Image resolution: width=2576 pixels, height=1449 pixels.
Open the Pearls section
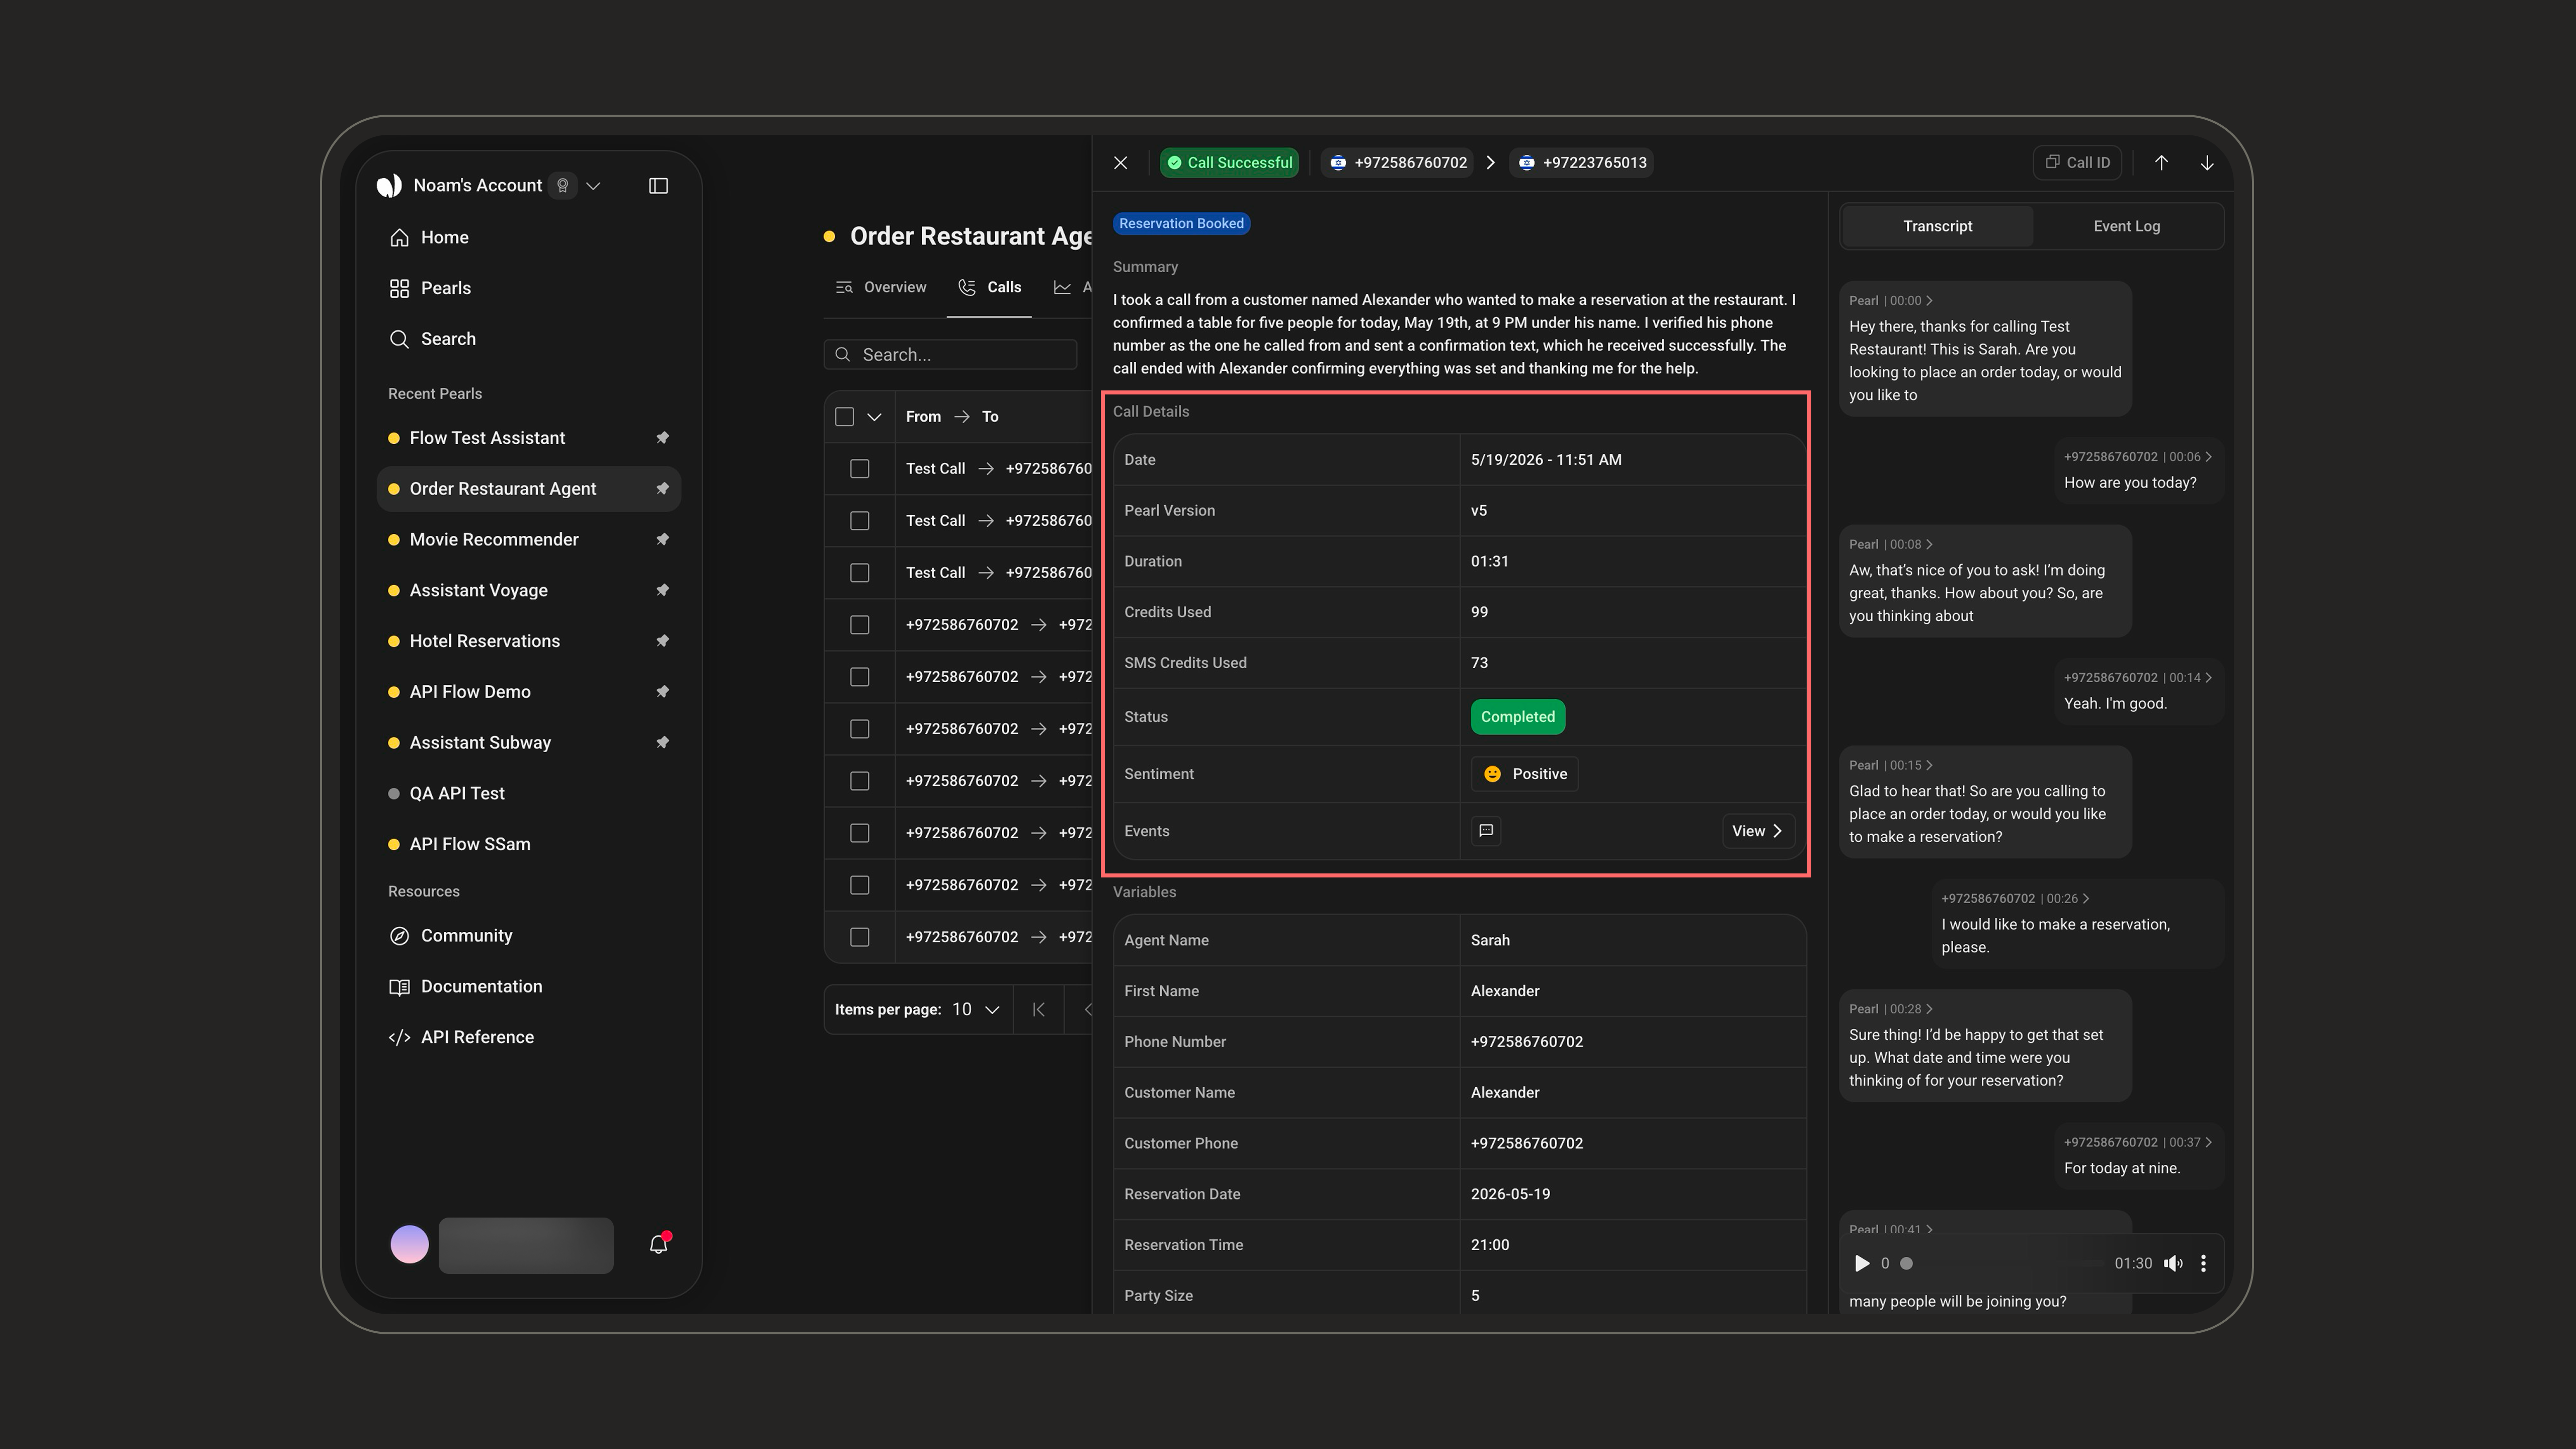click(529, 288)
